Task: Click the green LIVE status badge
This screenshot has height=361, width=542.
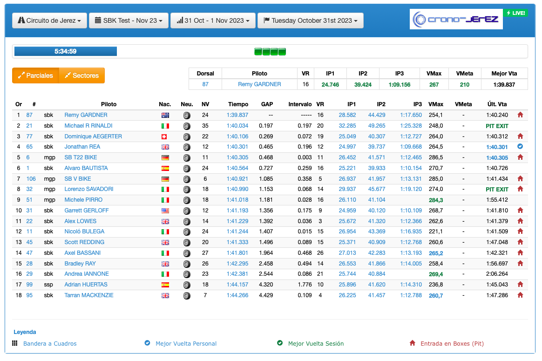Action: (x=515, y=13)
